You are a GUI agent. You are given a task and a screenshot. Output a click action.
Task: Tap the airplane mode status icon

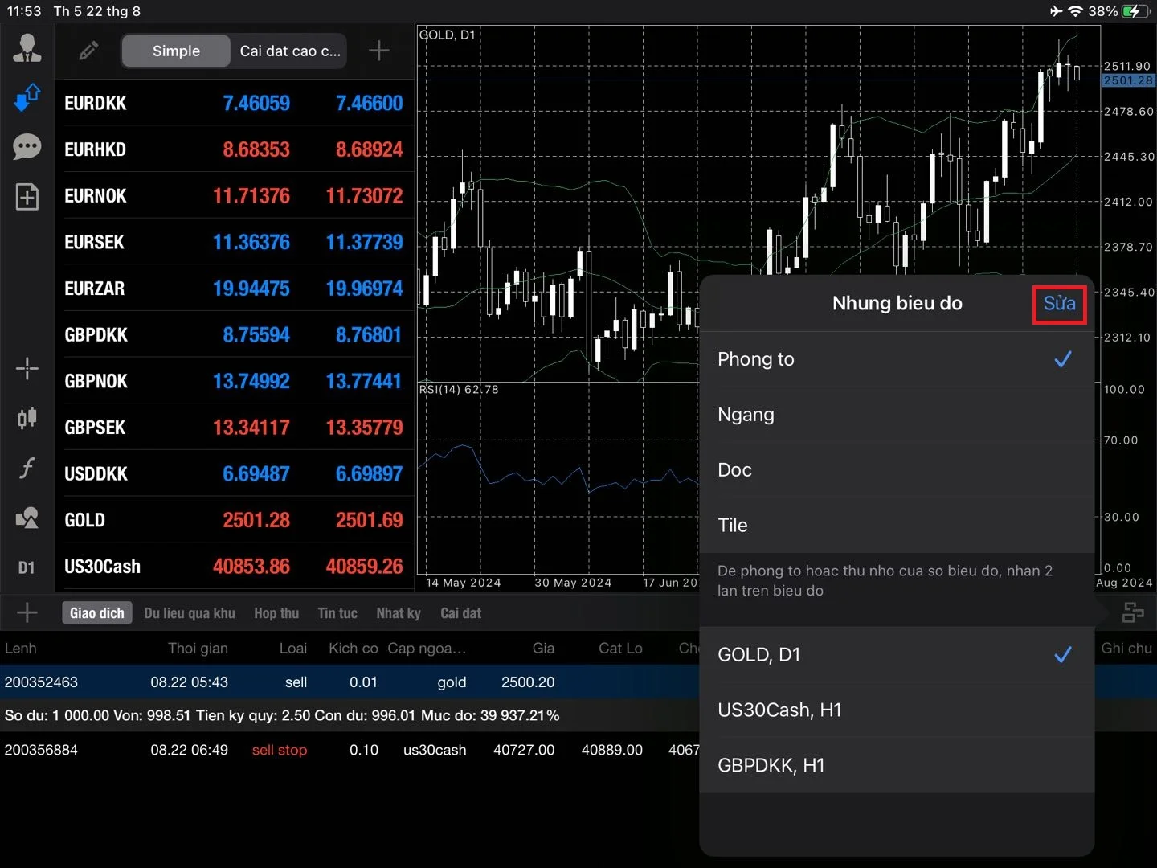click(x=1056, y=11)
